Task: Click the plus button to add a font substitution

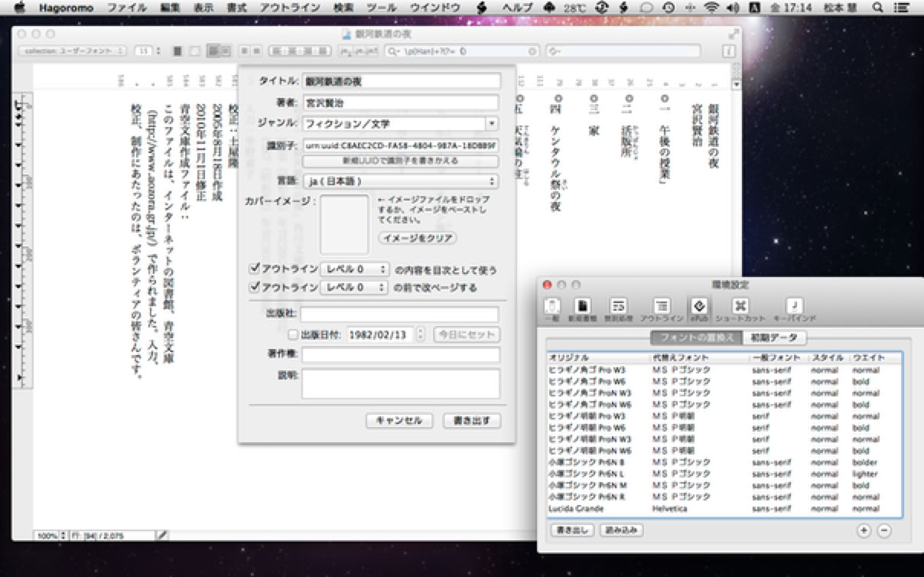Action: pos(864,530)
